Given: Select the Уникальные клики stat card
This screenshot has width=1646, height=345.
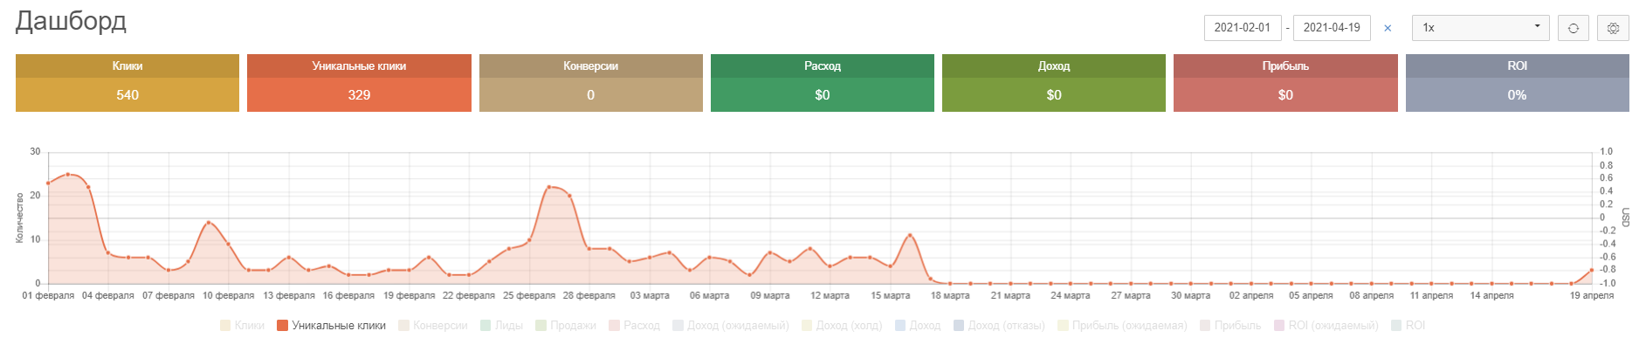Looking at the screenshot, I should [359, 83].
